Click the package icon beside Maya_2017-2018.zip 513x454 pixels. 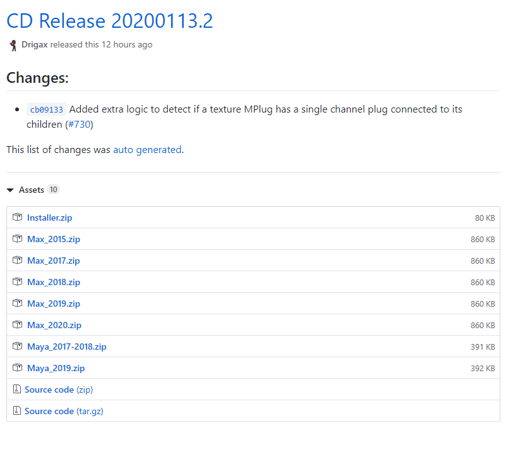[x=17, y=347]
